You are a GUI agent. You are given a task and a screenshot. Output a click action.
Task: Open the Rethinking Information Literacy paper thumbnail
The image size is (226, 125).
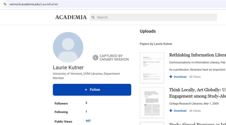coord(152,68)
